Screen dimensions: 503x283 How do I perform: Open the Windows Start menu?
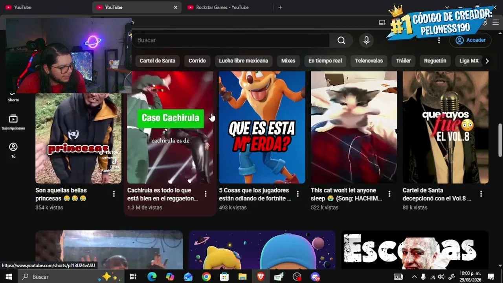[8, 277]
